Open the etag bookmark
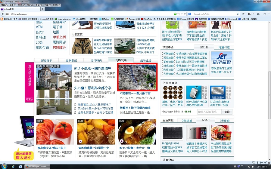The image size is (271, 169). [46, 19]
